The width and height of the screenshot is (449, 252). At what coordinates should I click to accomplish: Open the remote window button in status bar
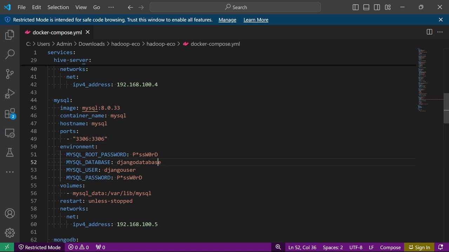[7, 247]
